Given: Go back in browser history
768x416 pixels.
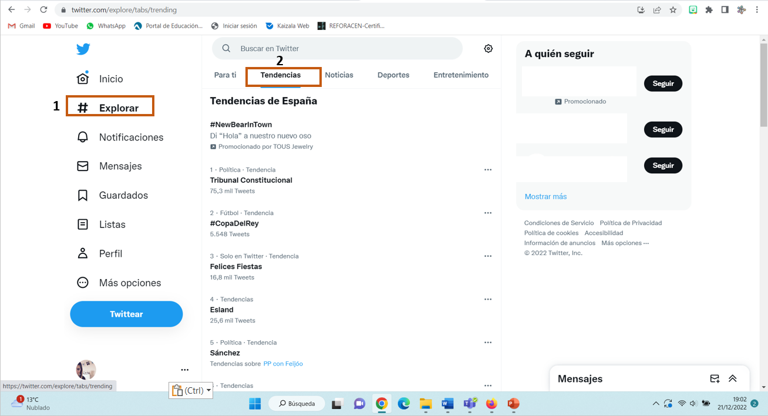Looking at the screenshot, I should point(11,10).
